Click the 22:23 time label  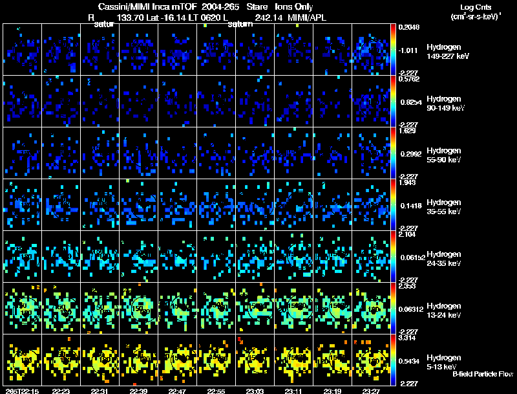(x=61, y=391)
